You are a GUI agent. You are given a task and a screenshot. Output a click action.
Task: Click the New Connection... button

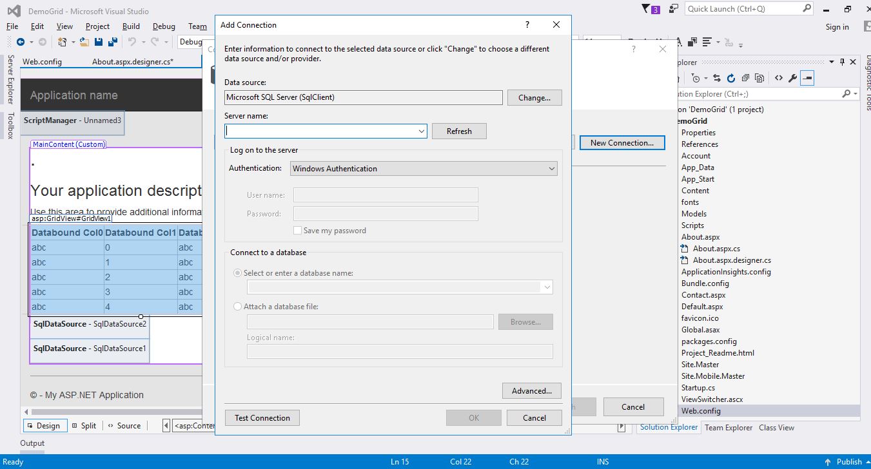[622, 142]
